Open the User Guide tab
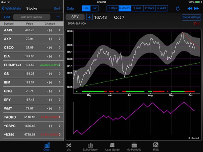Image resolution: width=203 pixels, height=152 pixels. pyautogui.click(x=112, y=147)
